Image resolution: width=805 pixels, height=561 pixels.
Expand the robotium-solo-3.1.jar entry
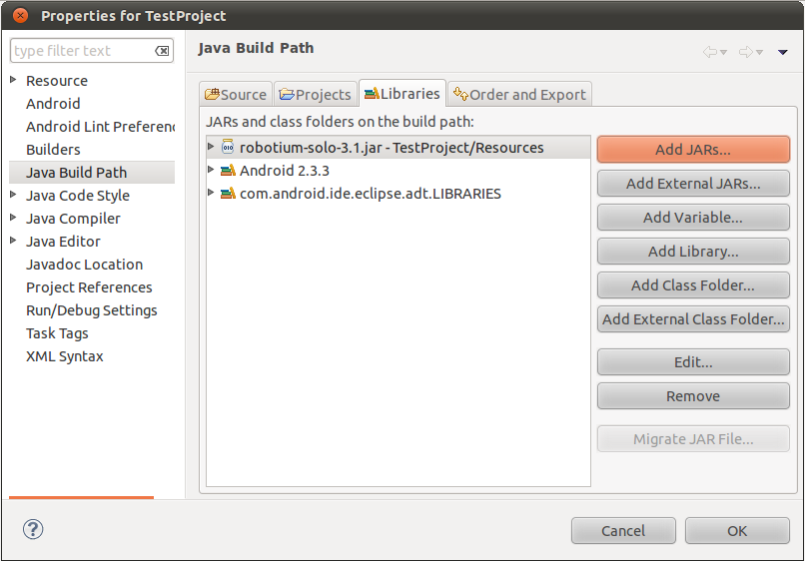tap(211, 147)
